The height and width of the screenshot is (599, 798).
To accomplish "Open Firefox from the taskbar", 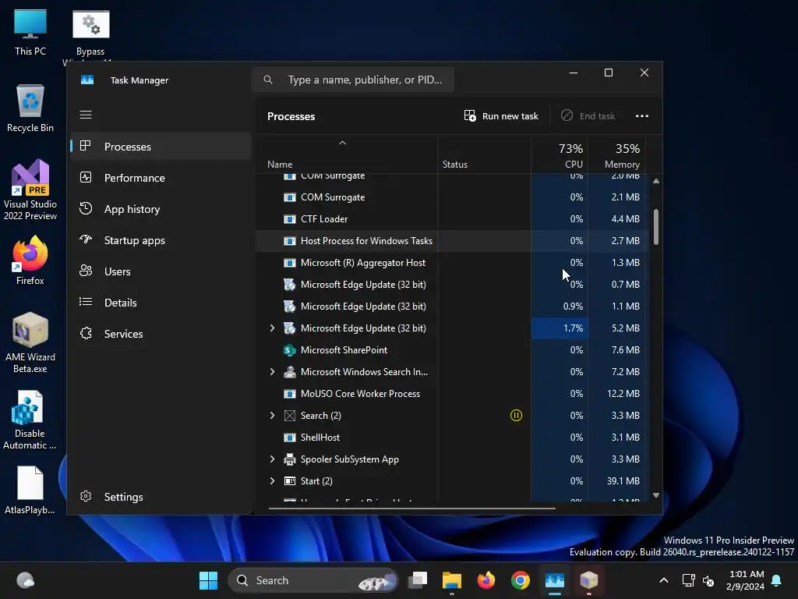I will 486,580.
